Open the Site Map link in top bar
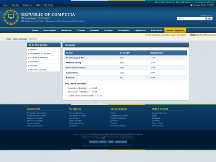Image resolution: width=216 pixels, height=162 pixels. [15, 5]
